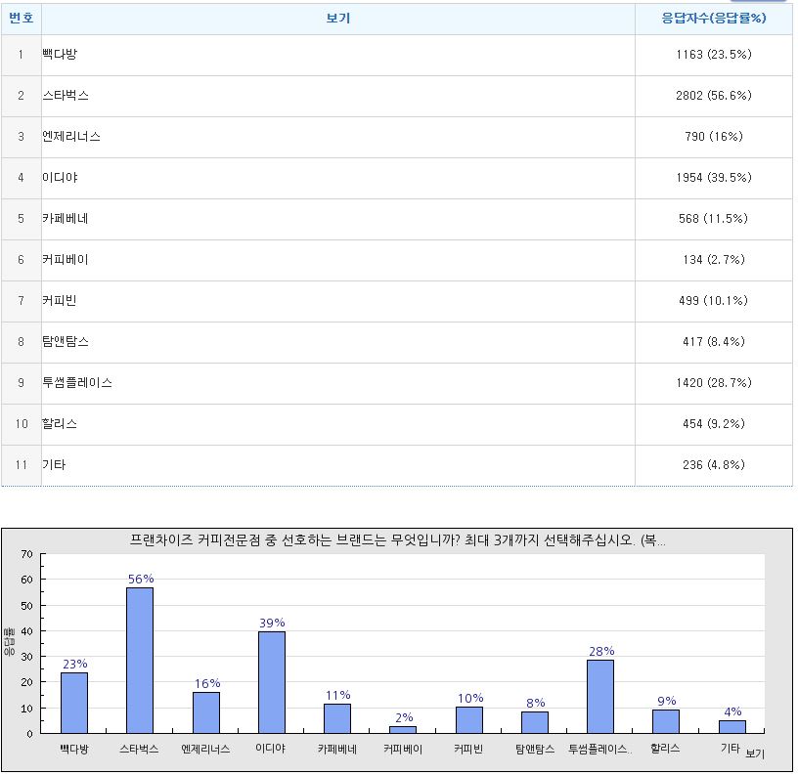Select the 커피베이 row label

point(66,259)
